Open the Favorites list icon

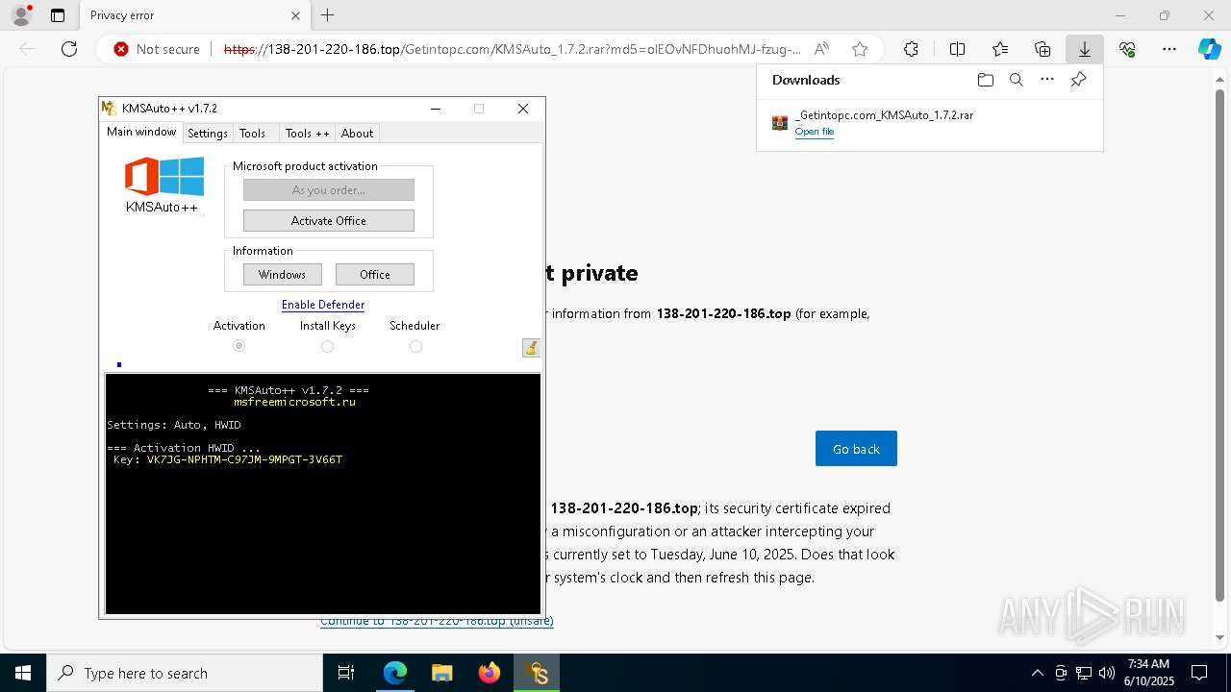1000,49
